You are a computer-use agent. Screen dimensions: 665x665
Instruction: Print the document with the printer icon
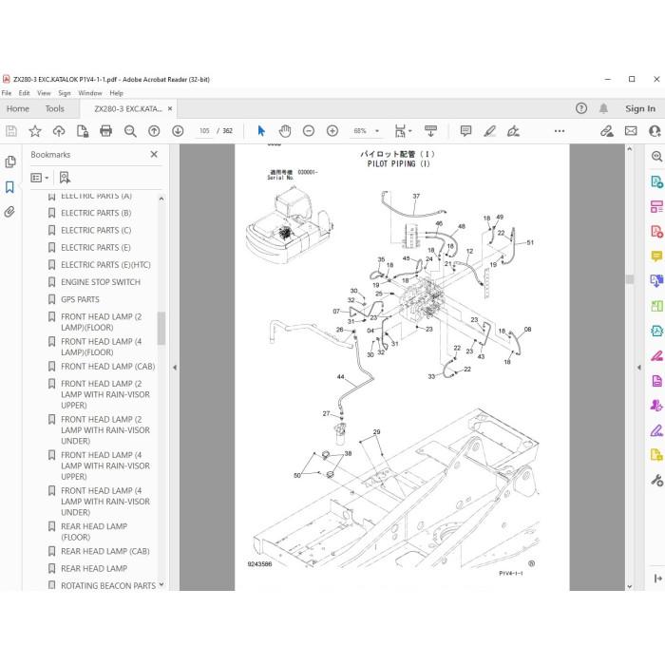coord(106,131)
